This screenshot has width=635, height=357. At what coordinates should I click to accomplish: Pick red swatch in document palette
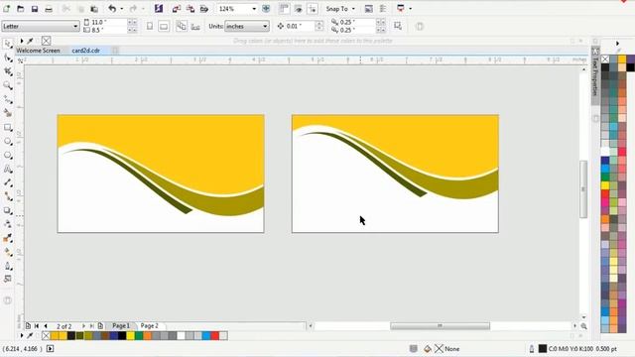214,335
